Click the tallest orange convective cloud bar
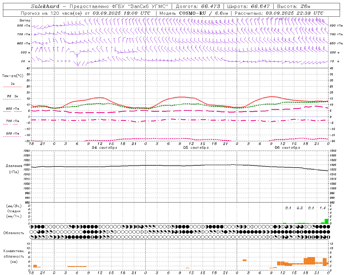The width and height of the screenshot is (344, 275). point(311,261)
